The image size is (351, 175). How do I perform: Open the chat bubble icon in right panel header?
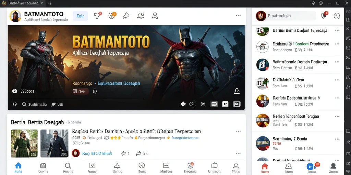(x=337, y=16)
